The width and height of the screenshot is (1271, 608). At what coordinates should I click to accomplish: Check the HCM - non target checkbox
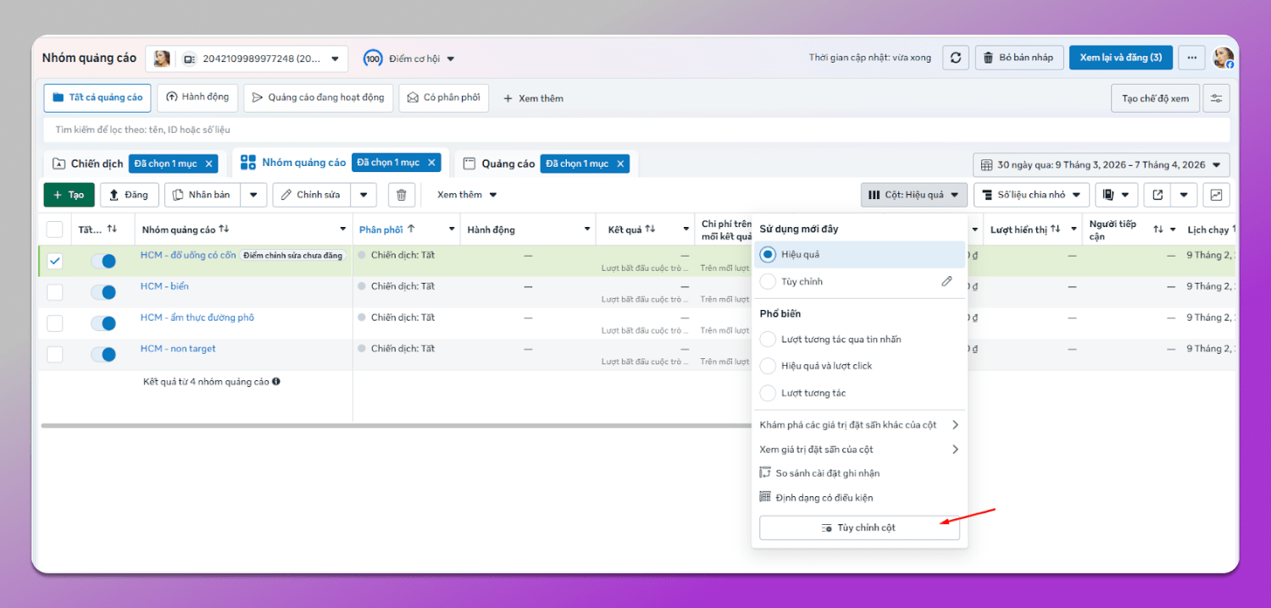click(x=55, y=355)
